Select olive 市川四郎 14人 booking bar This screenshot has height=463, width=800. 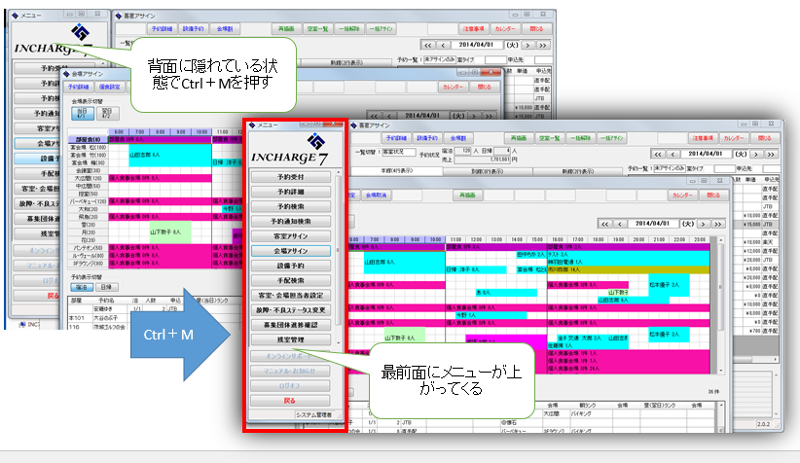tap(628, 269)
